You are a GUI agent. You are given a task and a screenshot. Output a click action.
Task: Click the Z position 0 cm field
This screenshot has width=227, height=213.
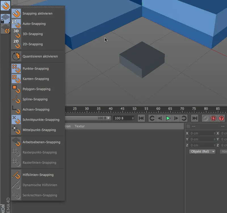click(202, 145)
